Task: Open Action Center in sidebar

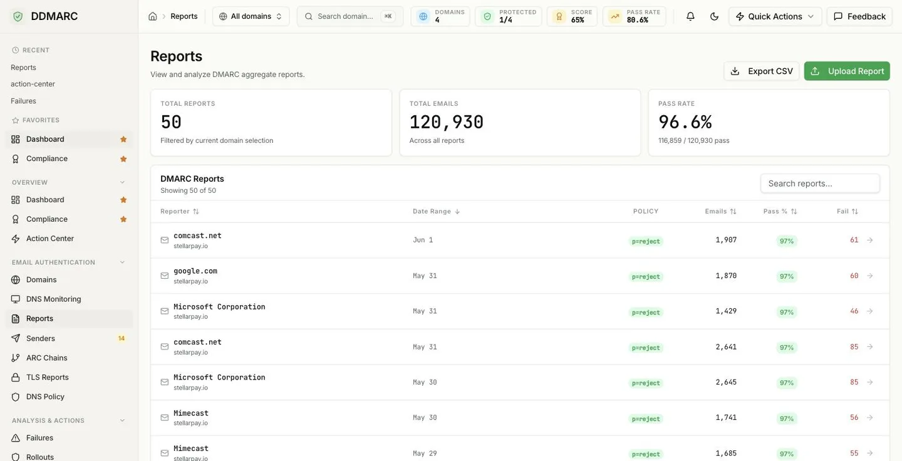Action: coord(69,239)
